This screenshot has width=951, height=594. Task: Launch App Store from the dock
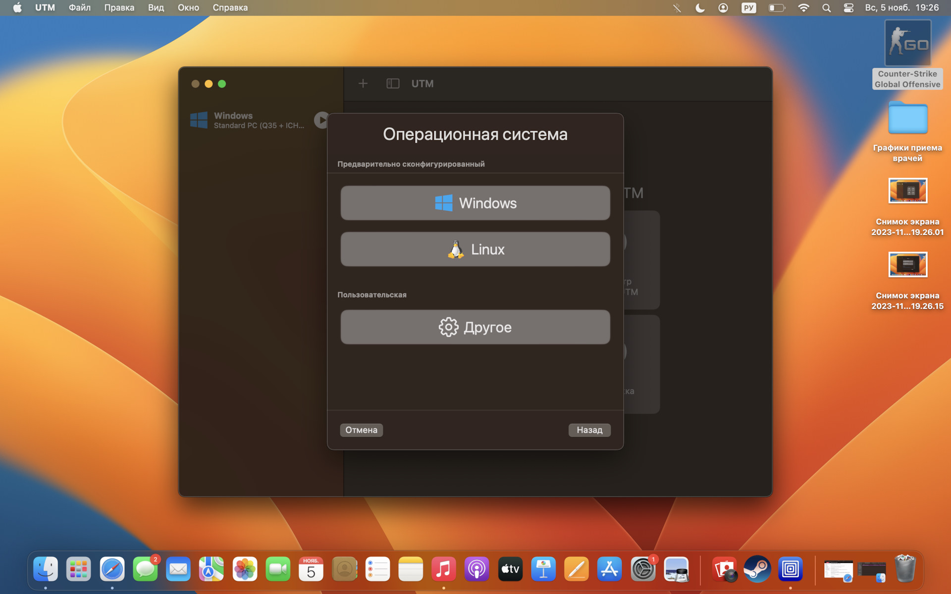pos(609,569)
